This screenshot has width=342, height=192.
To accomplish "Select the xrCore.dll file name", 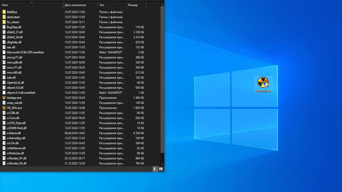I will click(13, 118).
